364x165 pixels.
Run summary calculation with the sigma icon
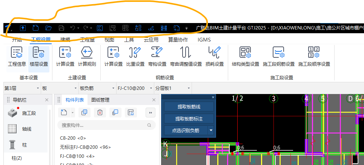point(100,28)
